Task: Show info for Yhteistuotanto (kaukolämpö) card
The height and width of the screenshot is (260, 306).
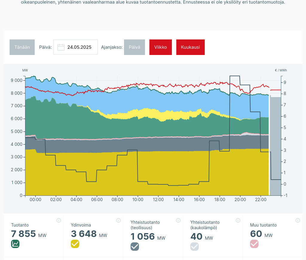Action: tap(238, 221)
